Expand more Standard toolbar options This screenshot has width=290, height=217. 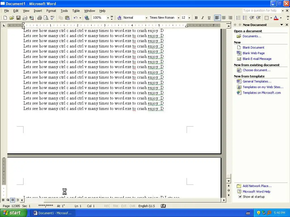click(112, 18)
